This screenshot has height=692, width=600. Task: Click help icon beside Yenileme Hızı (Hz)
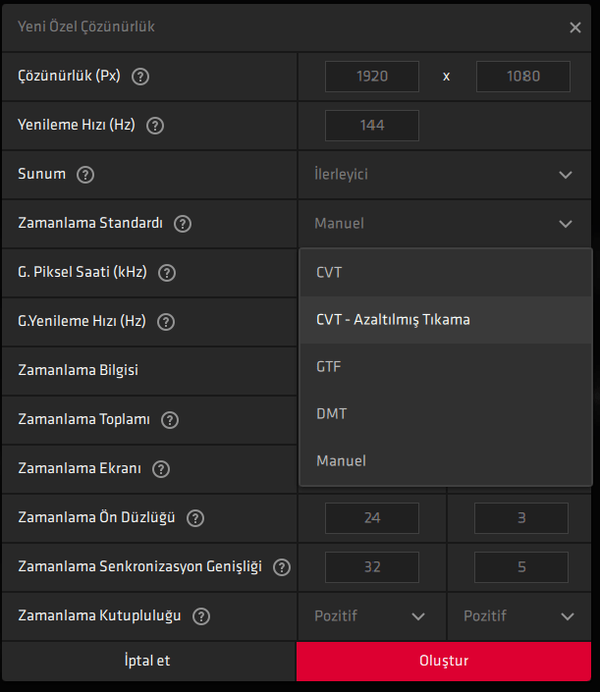click(154, 126)
